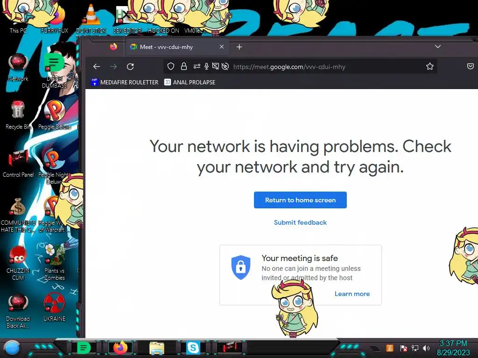The image size is (478, 358).
Task: Open Peggle Deluxe desktop shortcut
Action: point(54,115)
